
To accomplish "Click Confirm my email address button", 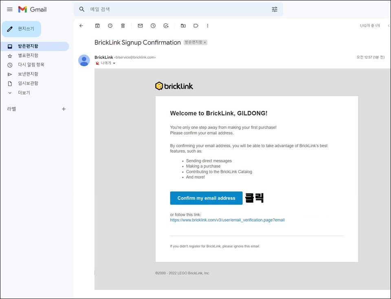I will [206, 198].
